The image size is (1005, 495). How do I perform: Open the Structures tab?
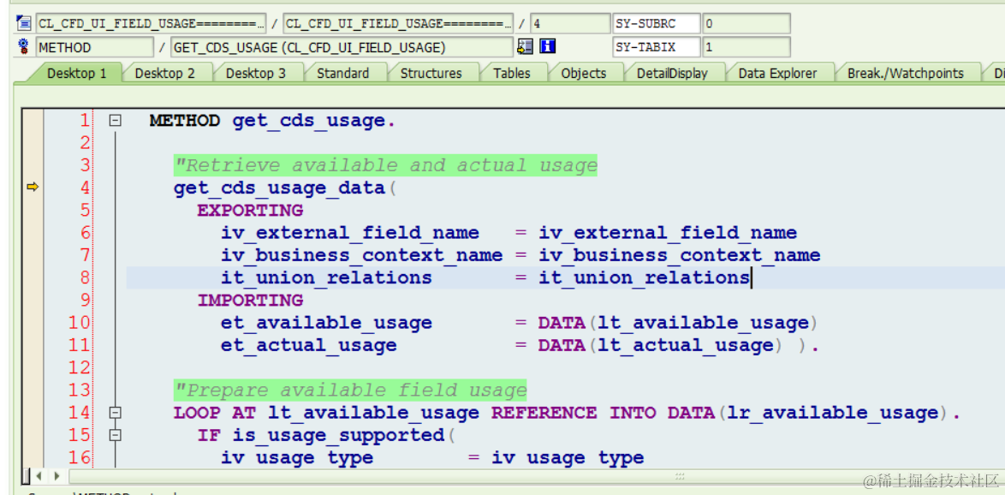pyautogui.click(x=431, y=73)
